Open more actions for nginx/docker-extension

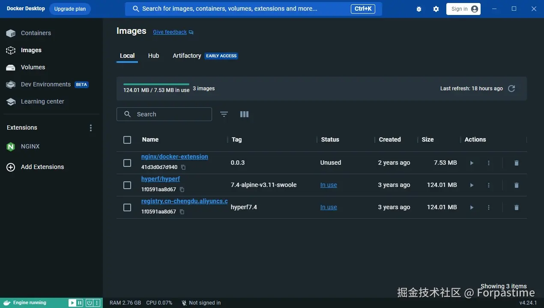pos(489,163)
